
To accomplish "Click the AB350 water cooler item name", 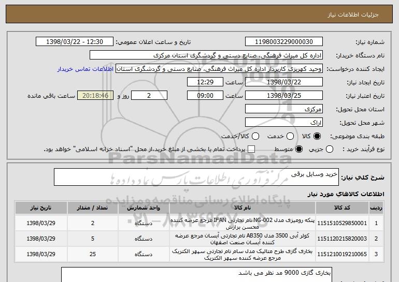I will [x=243, y=239].
